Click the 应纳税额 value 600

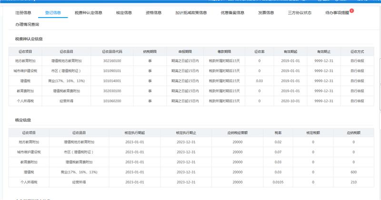pos(353,172)
